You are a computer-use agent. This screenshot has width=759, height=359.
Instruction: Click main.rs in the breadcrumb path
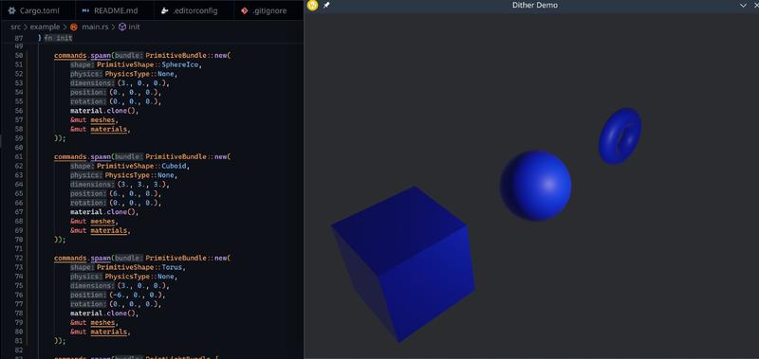[x=94, y=27]
